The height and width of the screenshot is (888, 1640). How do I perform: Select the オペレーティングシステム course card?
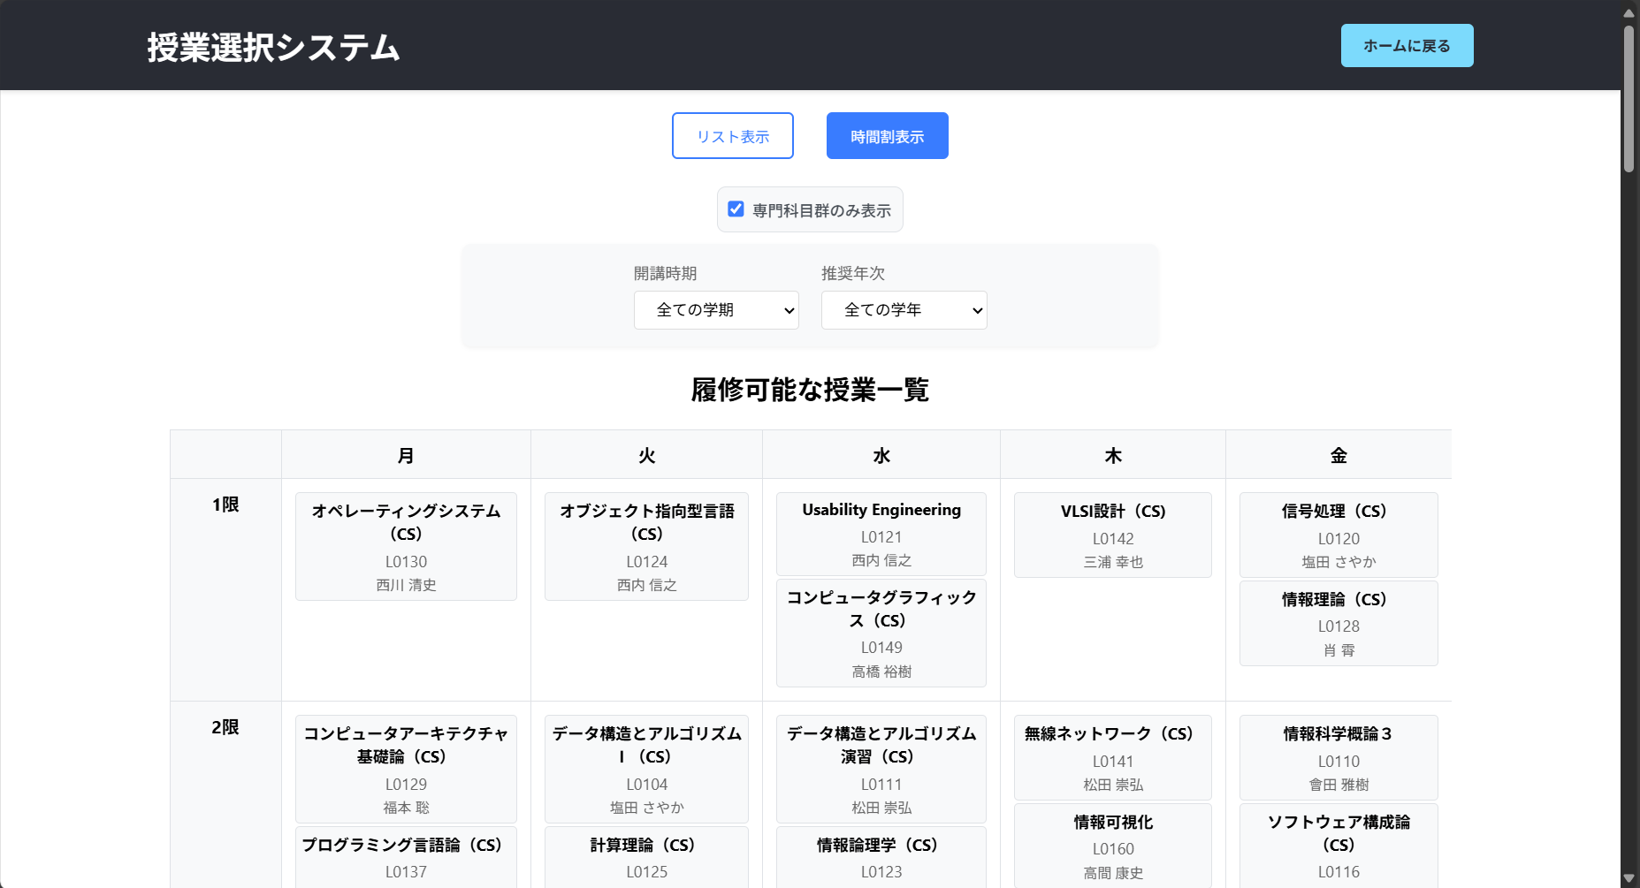pyautogui.click(x=405, y=546)
